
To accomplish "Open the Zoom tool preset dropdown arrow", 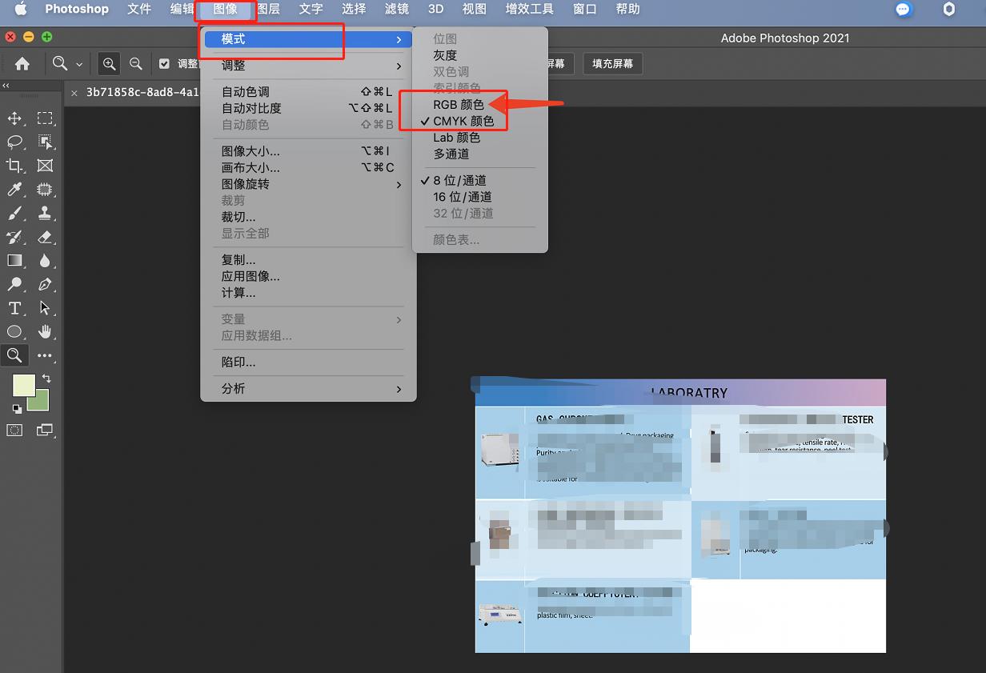I will point(79,64).
